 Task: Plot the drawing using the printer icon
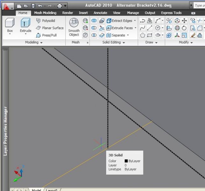pos(60,6)
